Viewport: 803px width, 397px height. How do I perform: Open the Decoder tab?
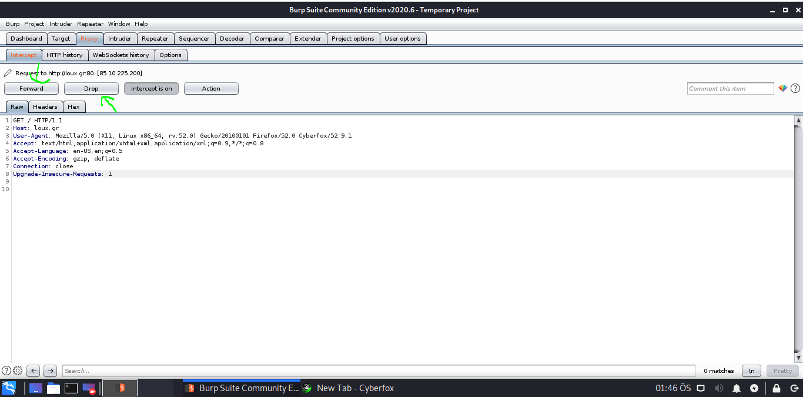click(232, 39)
